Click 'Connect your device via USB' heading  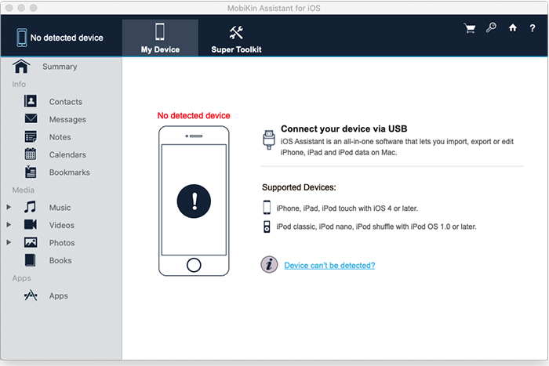pyautogui.click(x=344, y=129)
